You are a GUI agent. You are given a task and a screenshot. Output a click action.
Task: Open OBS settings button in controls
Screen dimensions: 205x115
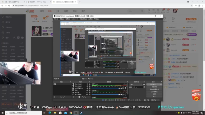pyautogui.click(x=154, y=94)
